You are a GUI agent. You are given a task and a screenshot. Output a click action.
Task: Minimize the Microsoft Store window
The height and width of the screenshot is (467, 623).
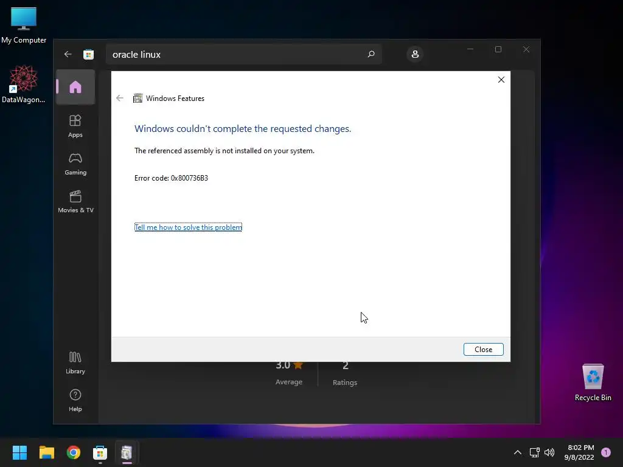470,49
